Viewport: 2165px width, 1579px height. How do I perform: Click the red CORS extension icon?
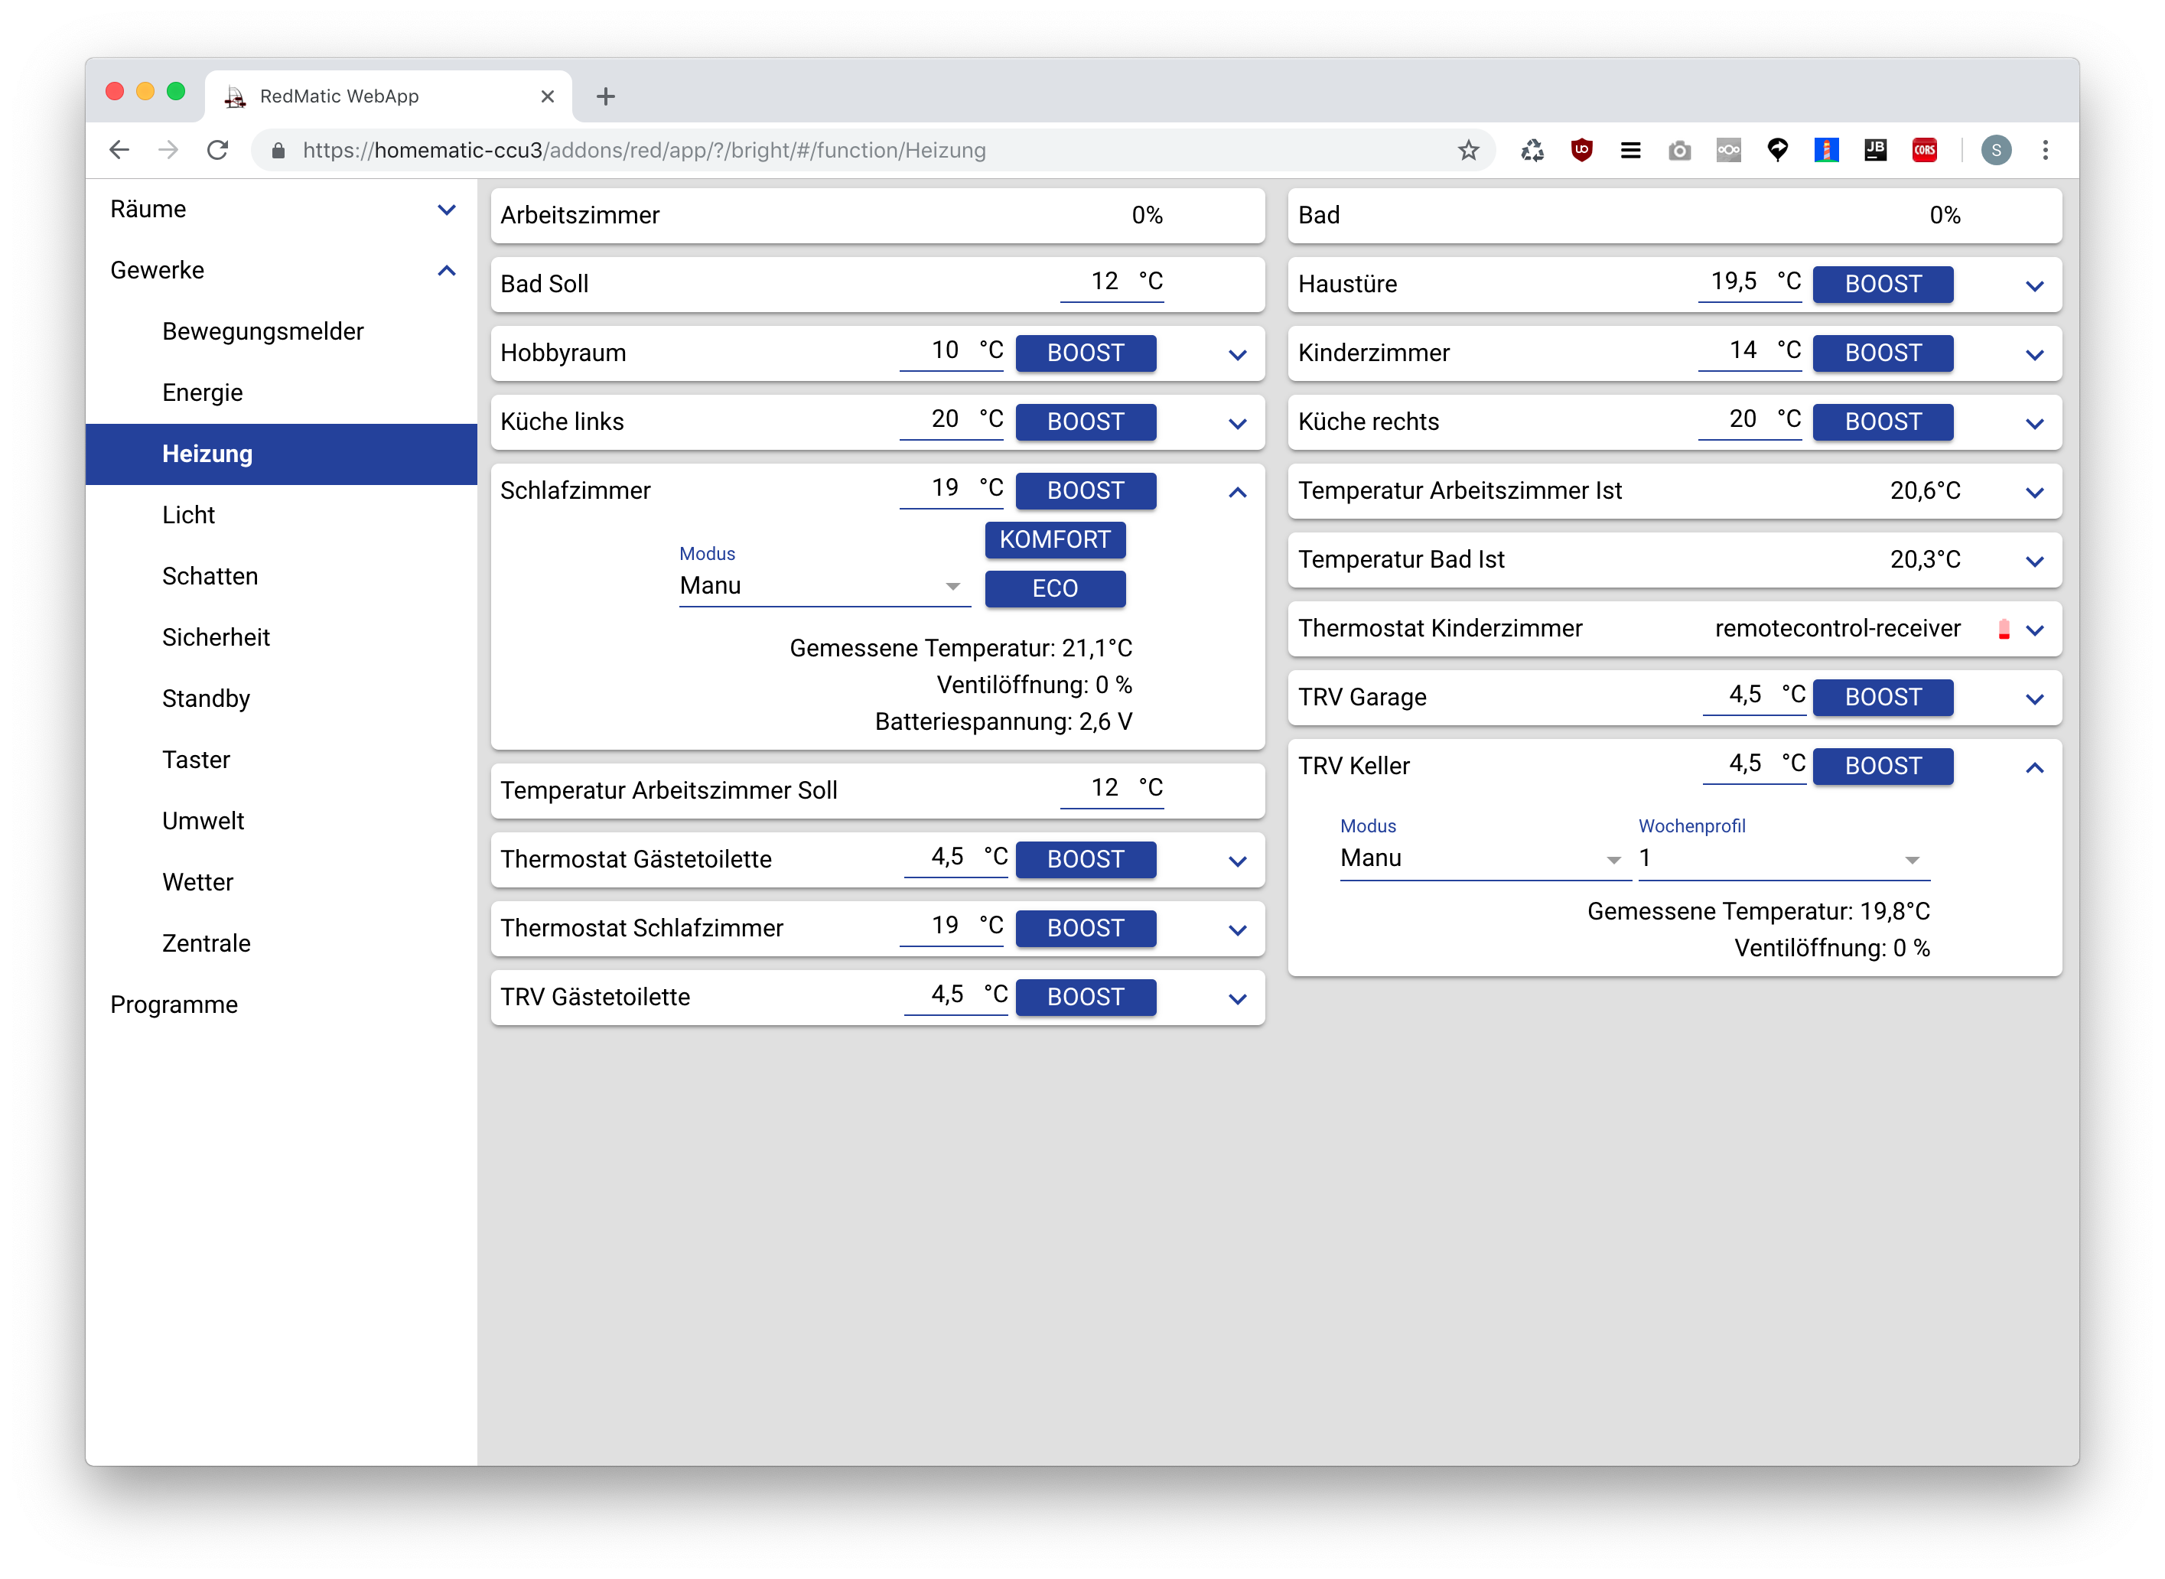coord(1924,150)
